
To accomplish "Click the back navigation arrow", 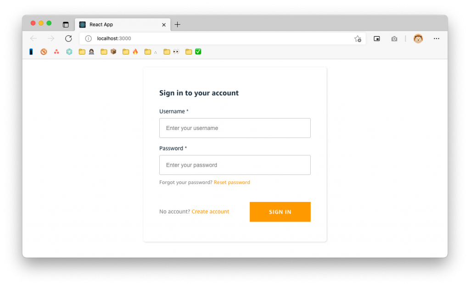I will click(33, 38).
